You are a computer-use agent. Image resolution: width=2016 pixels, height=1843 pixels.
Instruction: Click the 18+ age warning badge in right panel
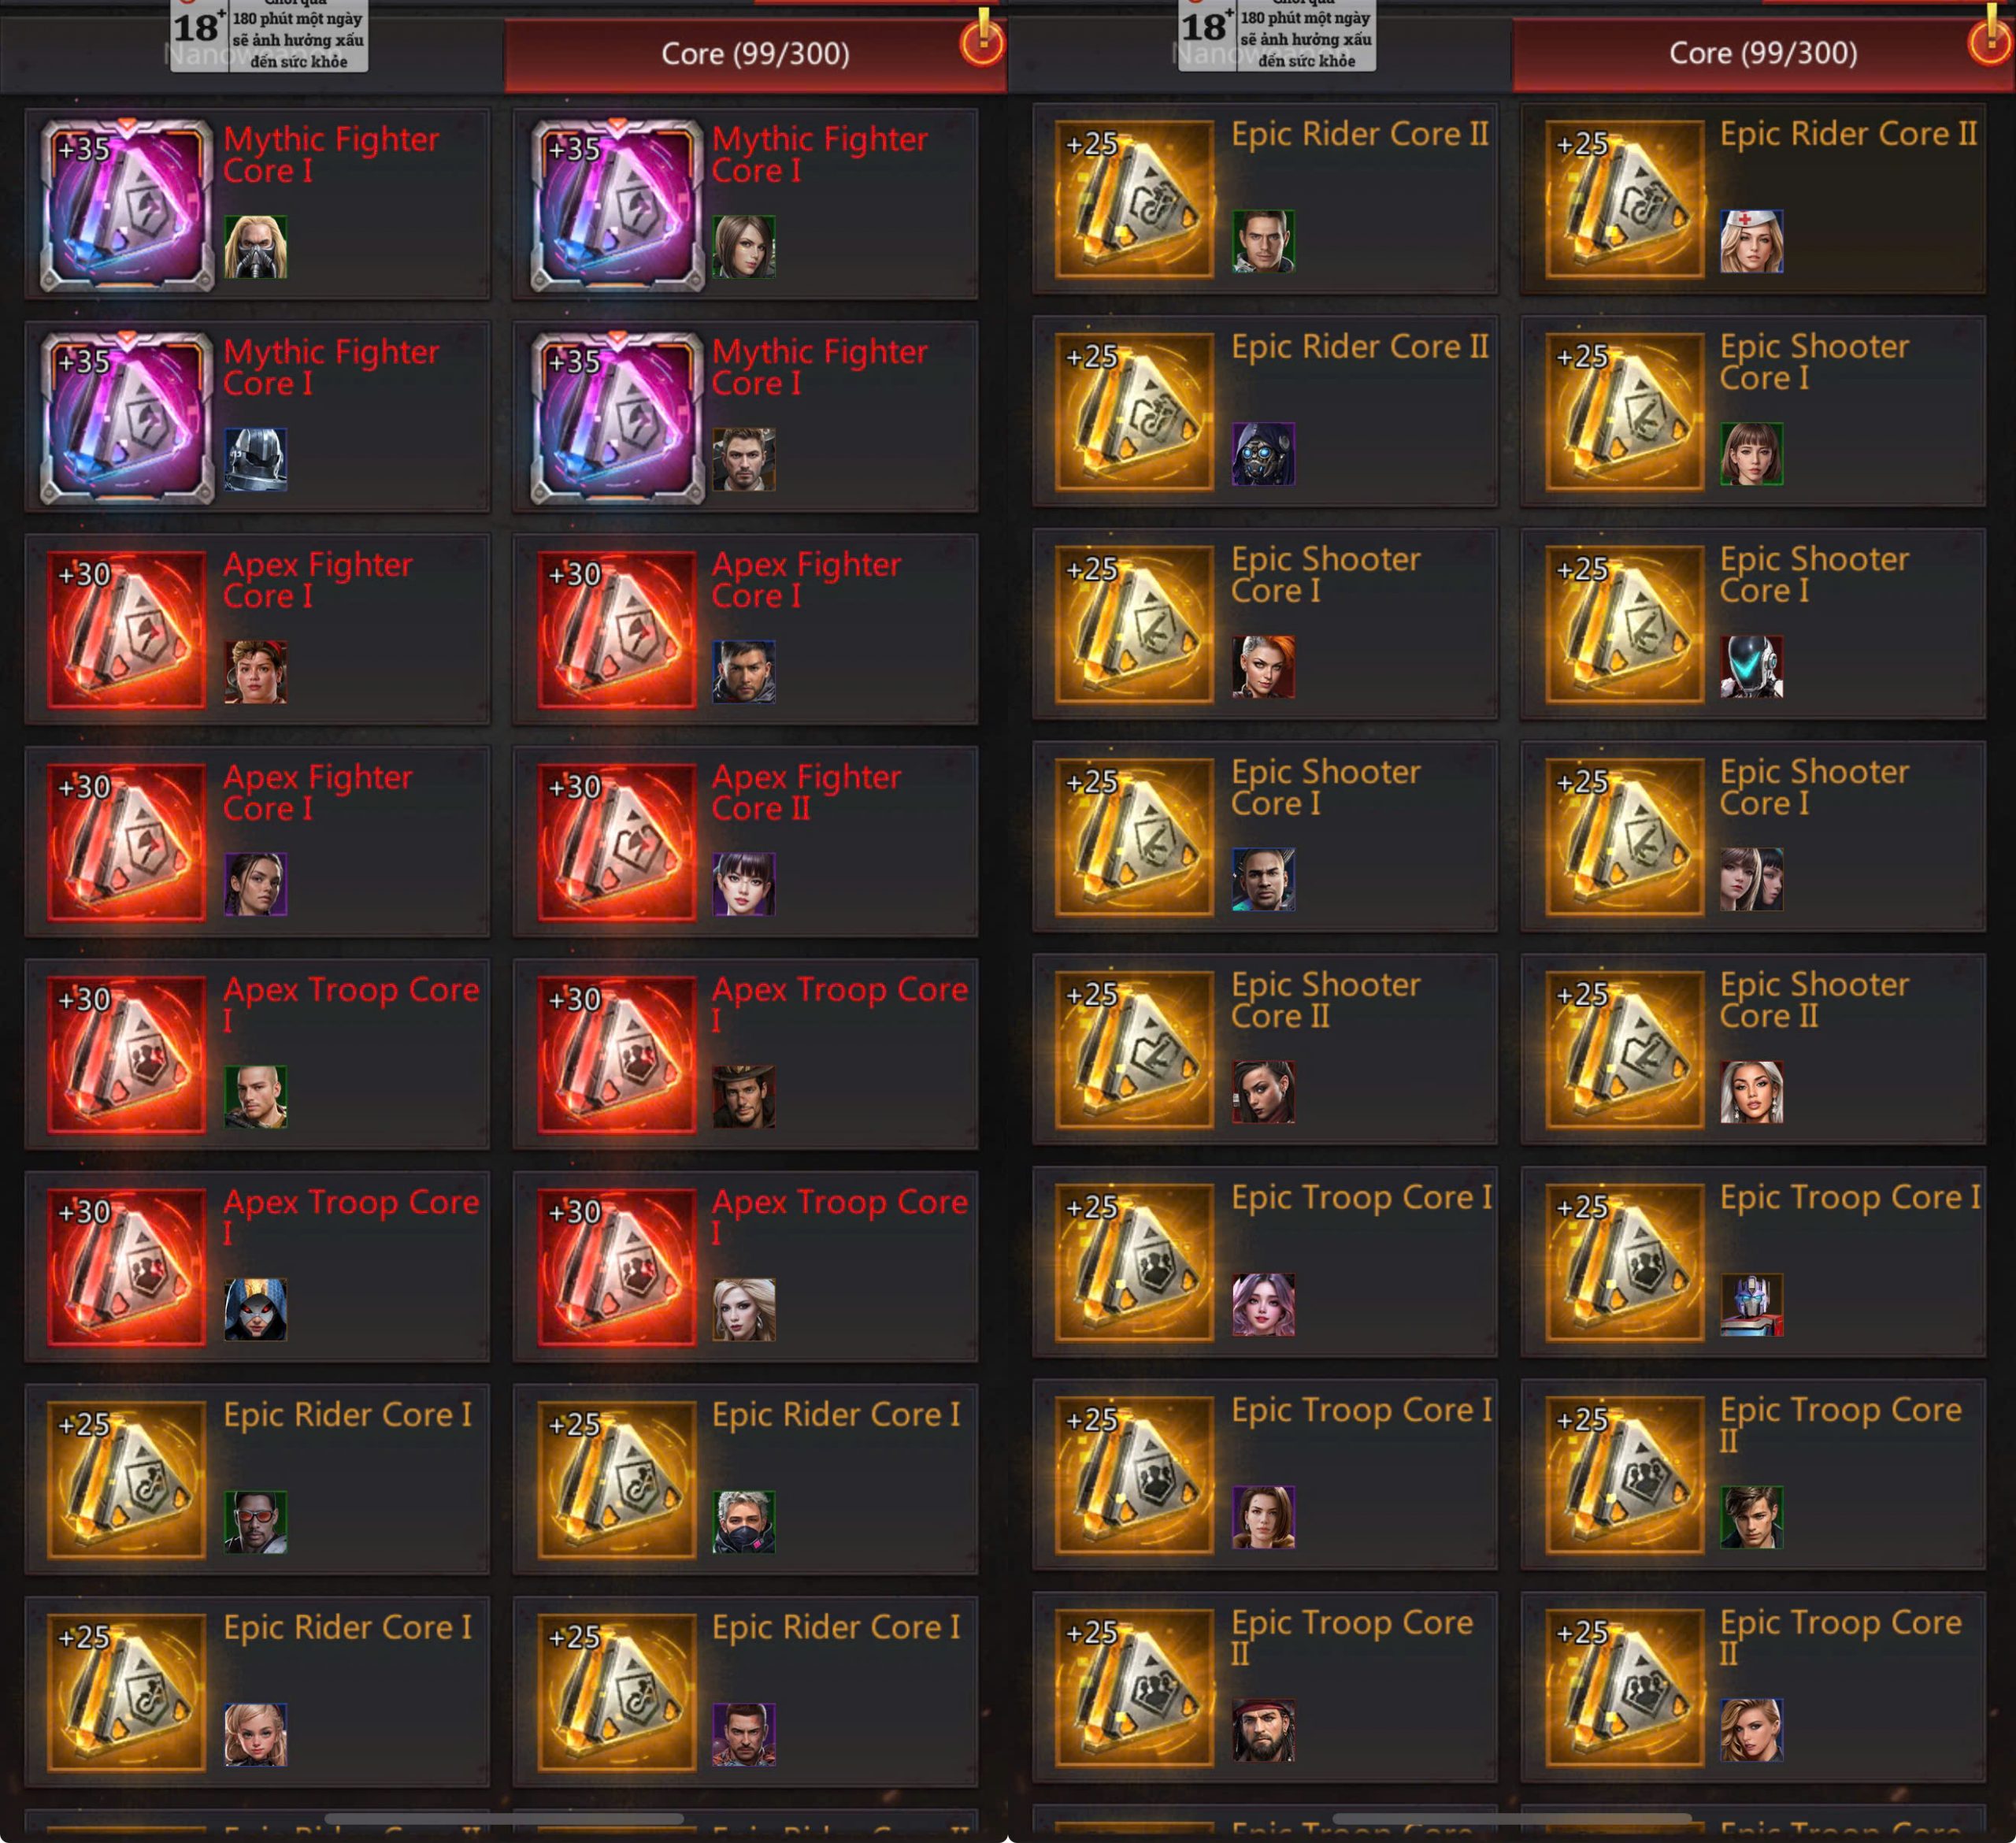(x=1277, y=35)
